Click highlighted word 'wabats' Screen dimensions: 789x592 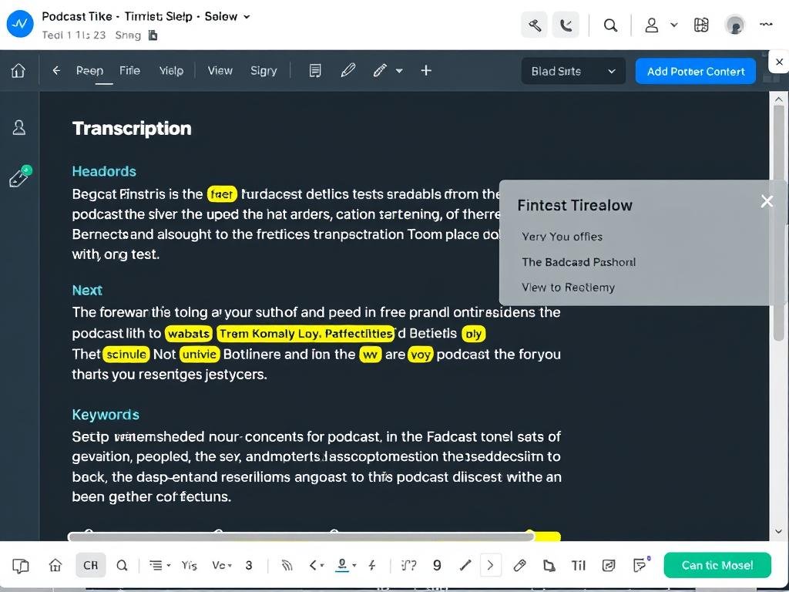[189, 334]
